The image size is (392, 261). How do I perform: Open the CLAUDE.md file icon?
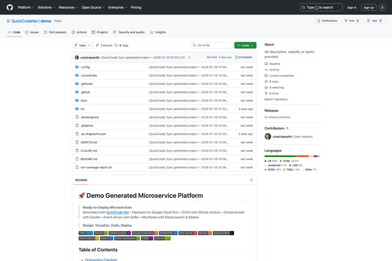pyautogui.click(x=77, y=151)
